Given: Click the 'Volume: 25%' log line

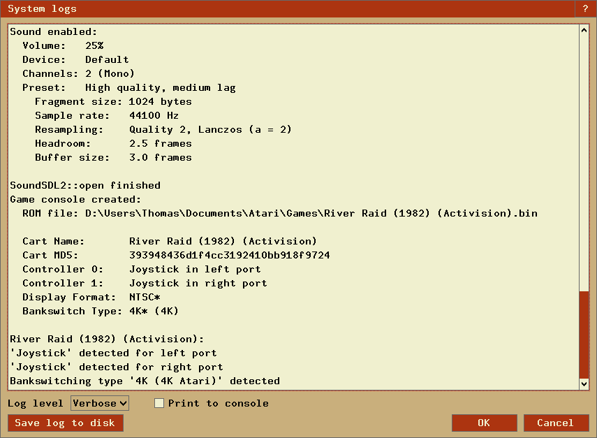Looking at the screenshot, I should pyautogui.click(x=63, y=45).
